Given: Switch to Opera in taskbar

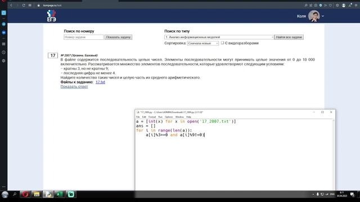Looking at the screenshot, I should coord(25,195).
